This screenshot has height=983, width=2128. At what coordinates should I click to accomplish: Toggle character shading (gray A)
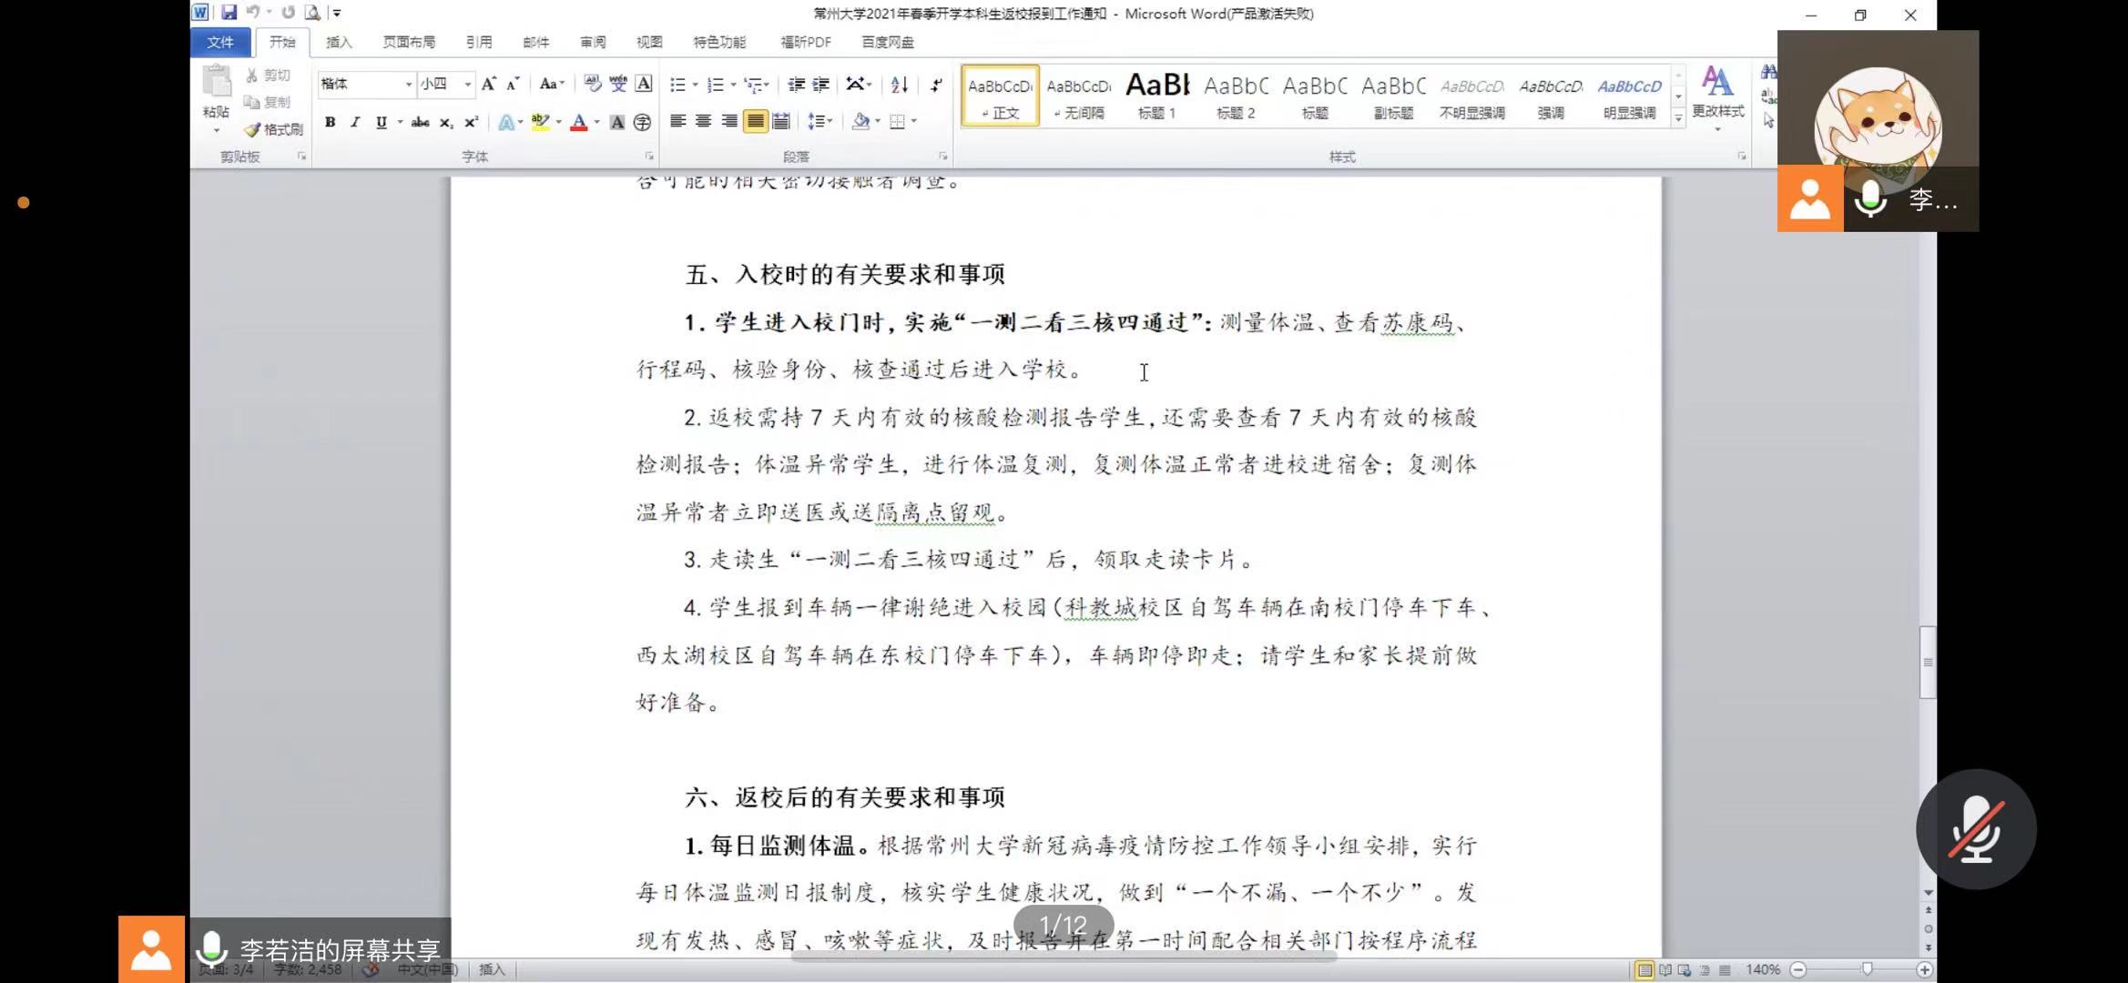pyautogui.click(x=616, y=122)
